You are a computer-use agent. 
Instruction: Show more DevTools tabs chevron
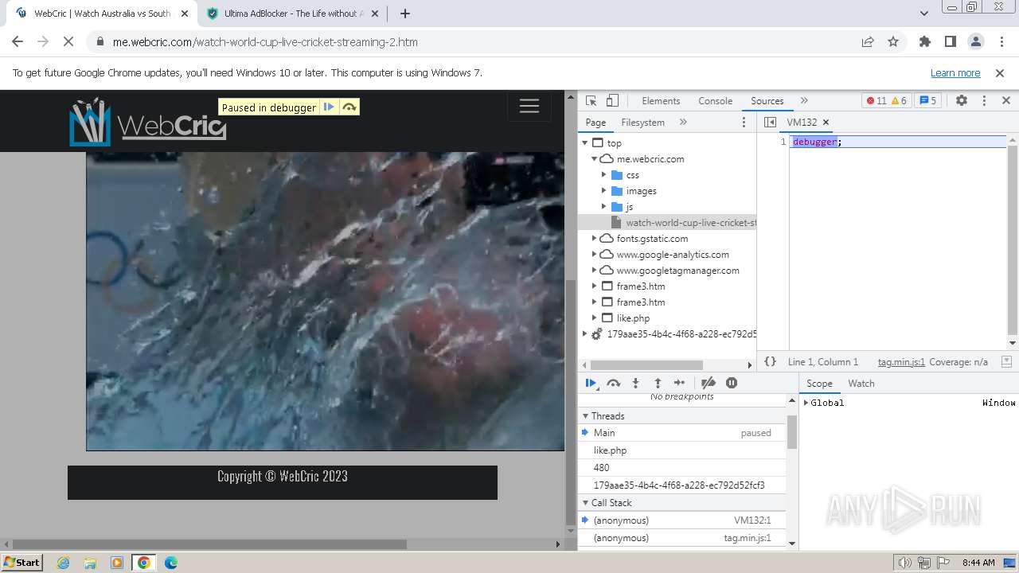tap(804, 101)
